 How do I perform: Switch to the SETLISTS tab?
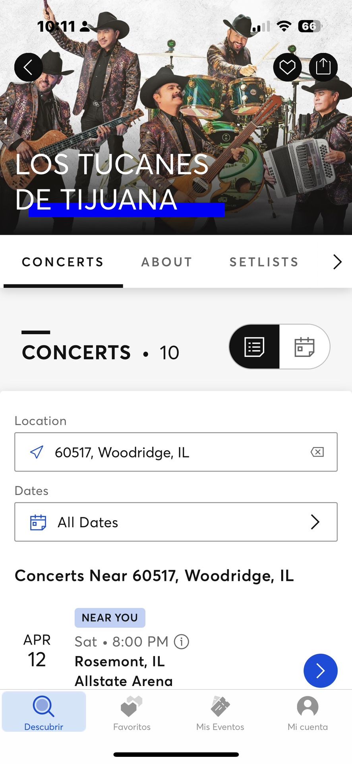(x=264, y=262)
